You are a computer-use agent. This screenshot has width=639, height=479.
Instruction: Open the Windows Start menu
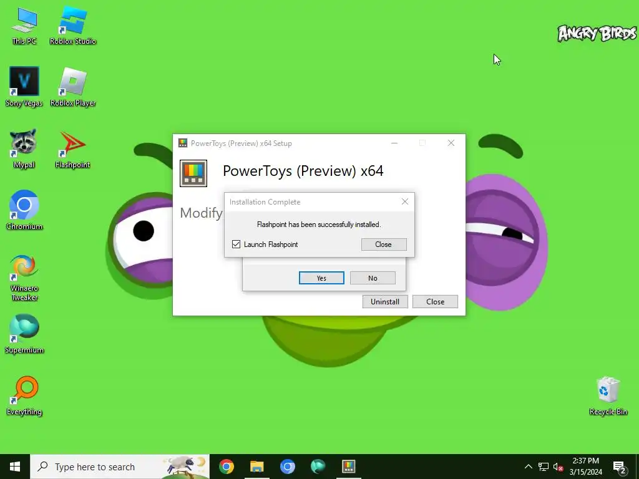click(15, 467)
